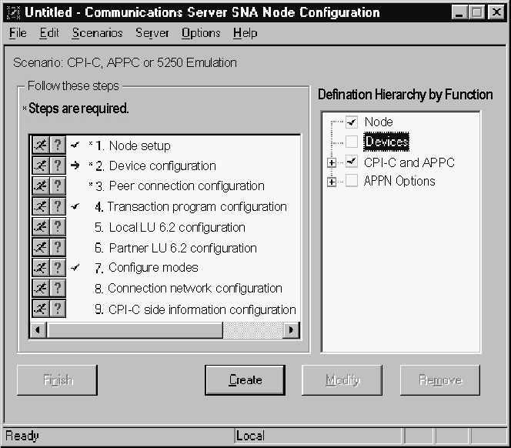Click run icon for Local LU 6.2 configuration

point(40,227)
